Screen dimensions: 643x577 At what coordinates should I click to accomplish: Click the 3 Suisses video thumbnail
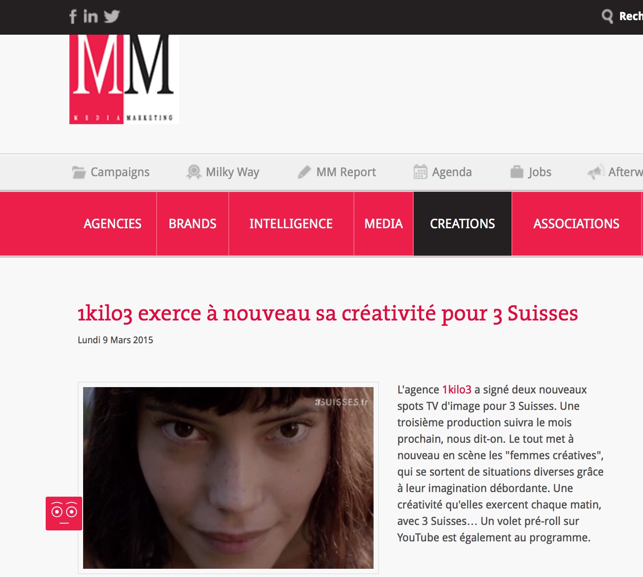[x=228, y=478]
